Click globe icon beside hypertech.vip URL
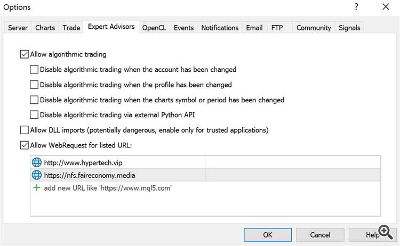Image resolution: width=400 pixels, height=246 pixels. point(37,162)
